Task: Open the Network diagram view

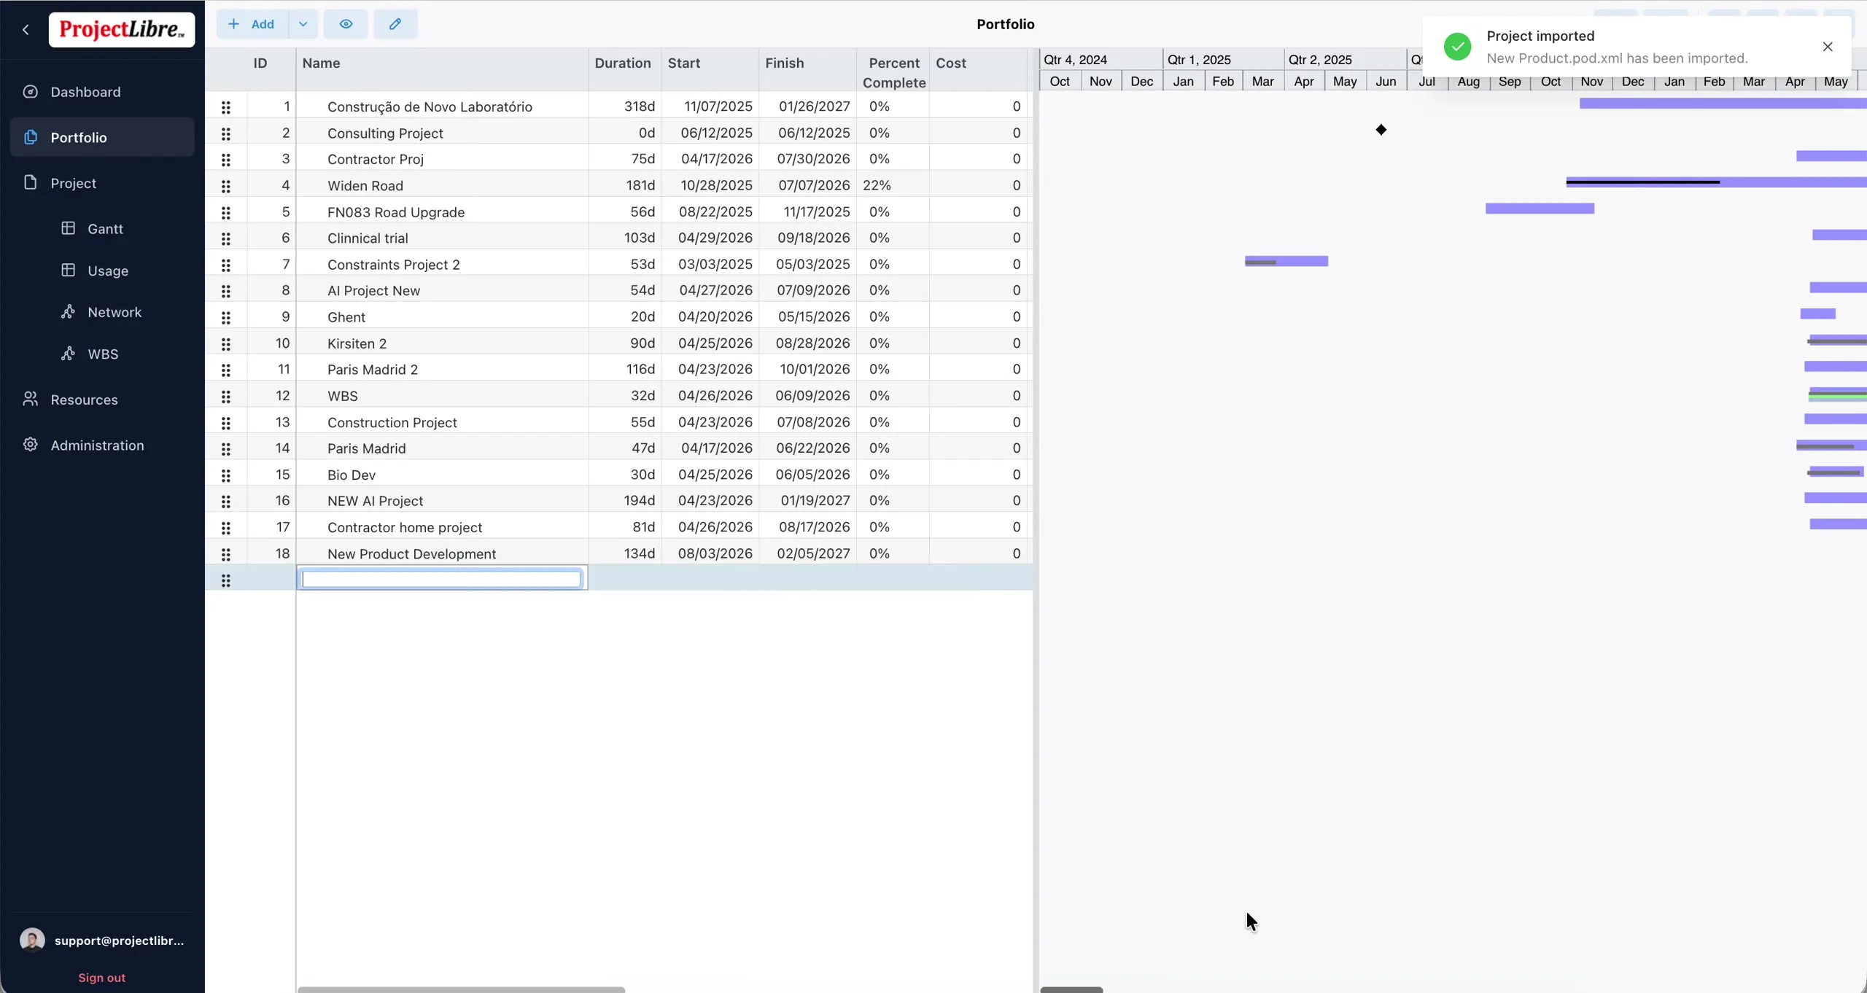Action: [x=114, y=312]
